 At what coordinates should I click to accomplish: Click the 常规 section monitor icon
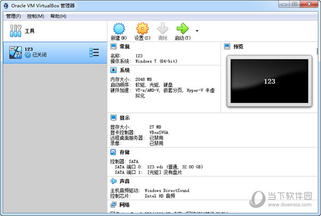[x=113, y=47]
